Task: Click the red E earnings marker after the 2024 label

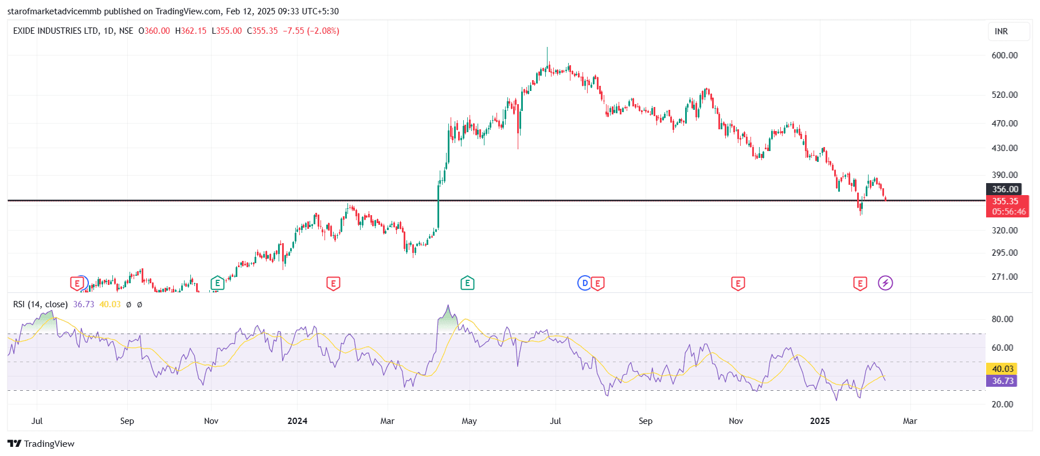Action: pos(333,283)
